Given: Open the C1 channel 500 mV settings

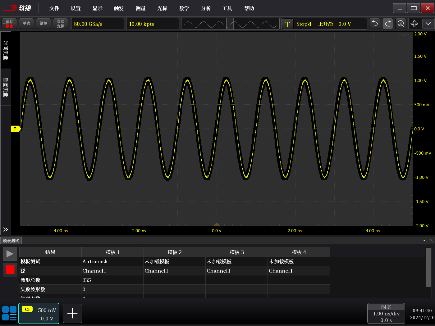Looking at the screenshot, I should point(39,314).
